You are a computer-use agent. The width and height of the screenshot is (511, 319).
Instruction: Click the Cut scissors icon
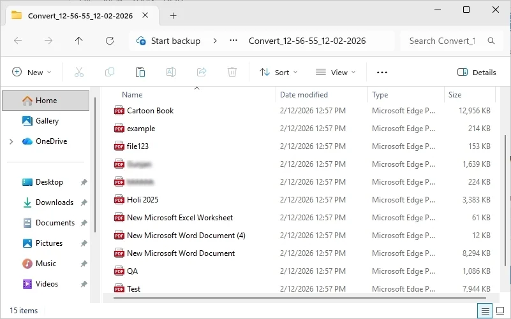[x=79, y=72]
